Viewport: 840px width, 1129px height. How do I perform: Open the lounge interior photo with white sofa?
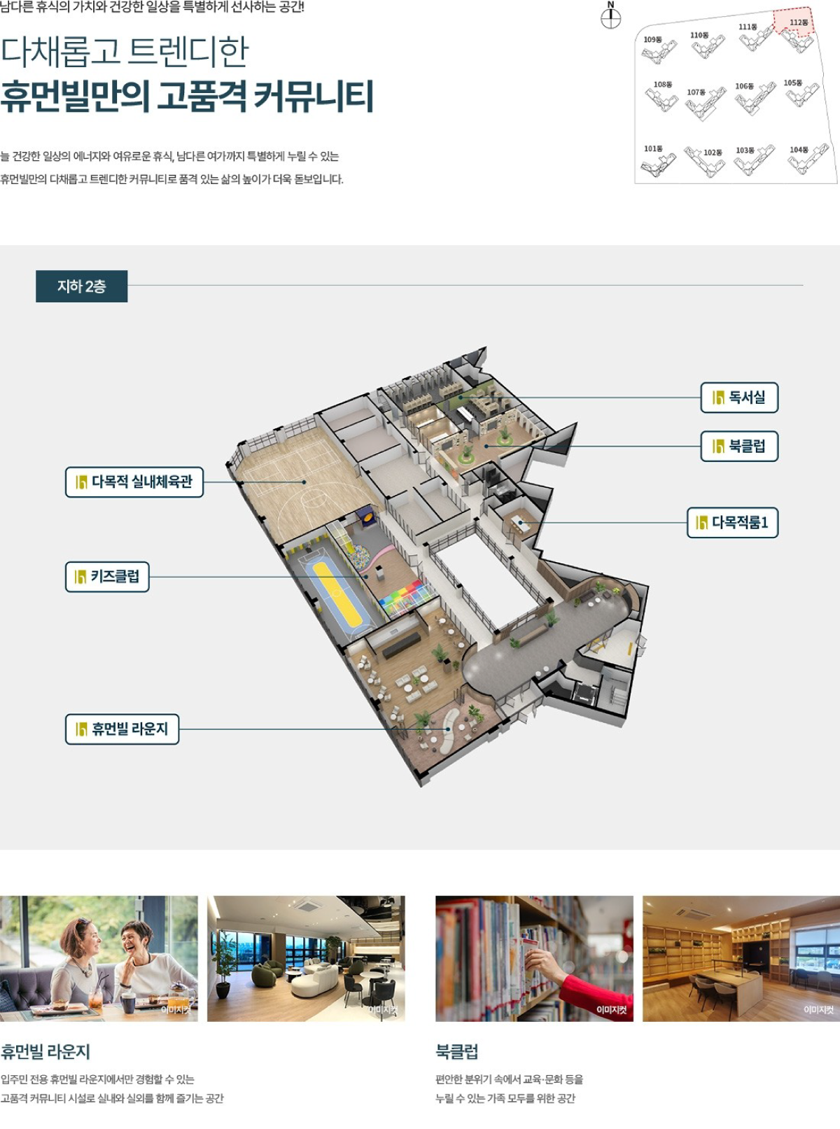point(306,958)
